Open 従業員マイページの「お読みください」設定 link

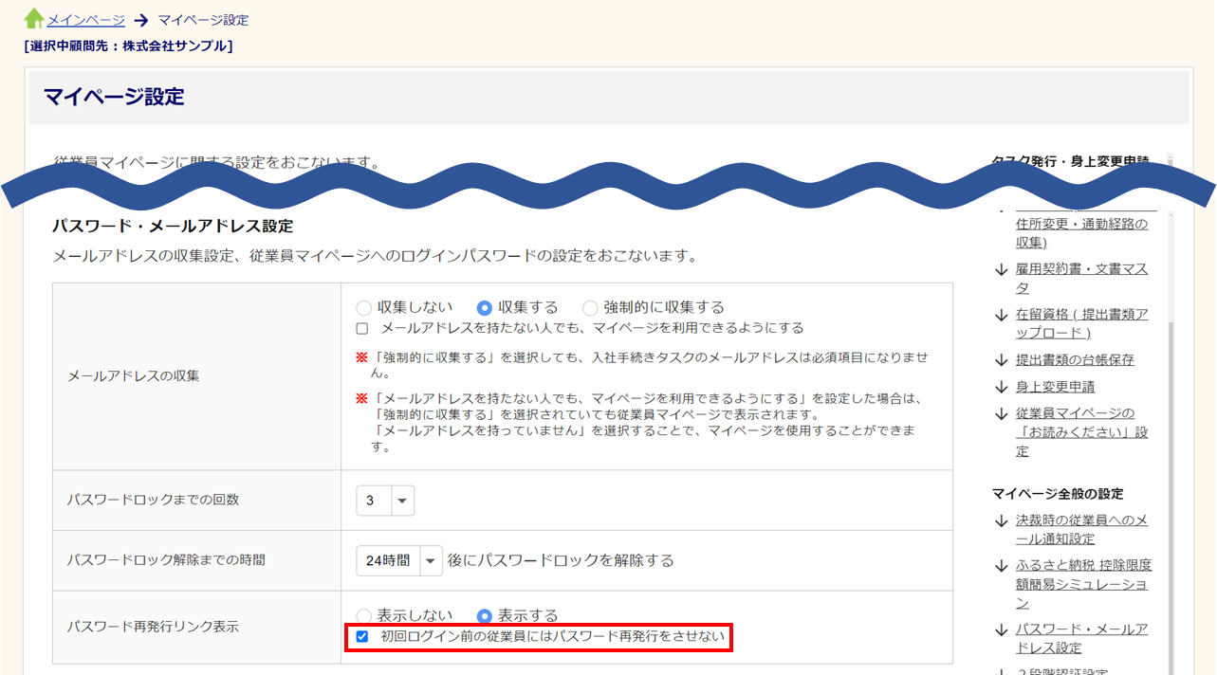[x=1082, y=432]
